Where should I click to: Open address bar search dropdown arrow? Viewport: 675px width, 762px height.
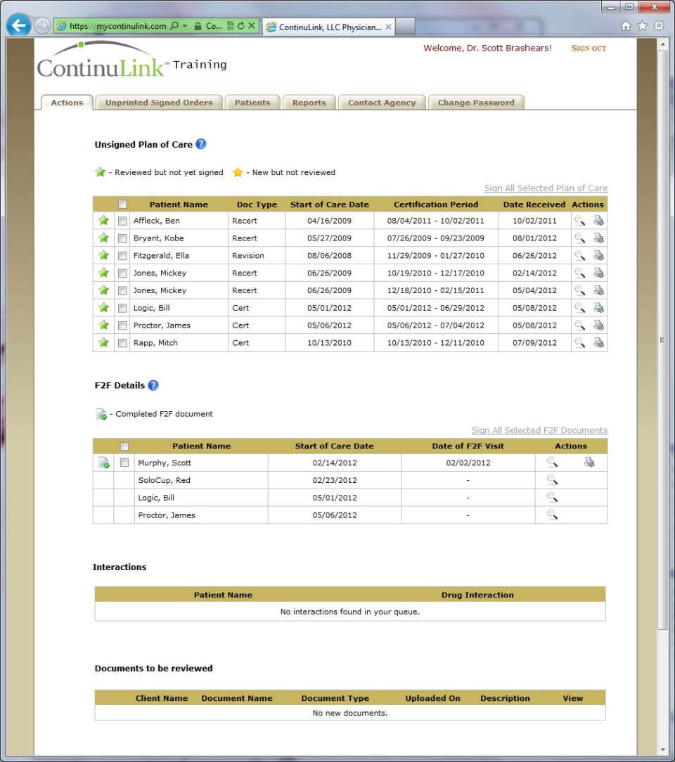coord(185,26)
